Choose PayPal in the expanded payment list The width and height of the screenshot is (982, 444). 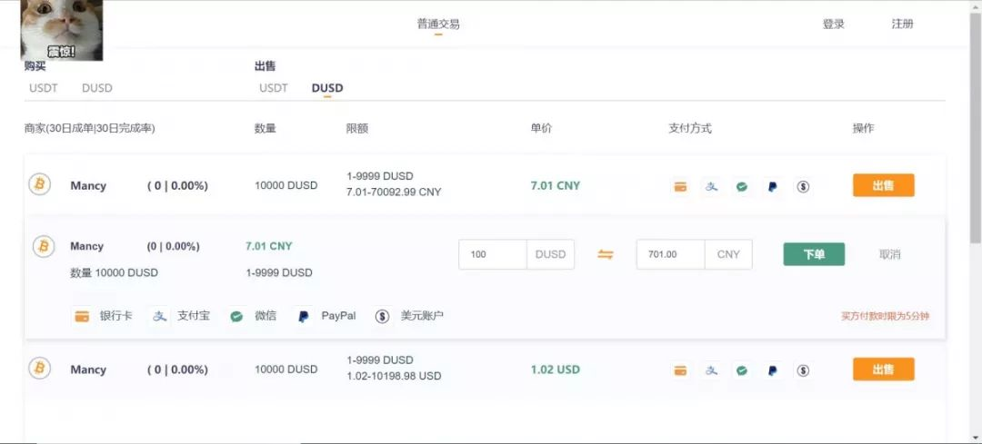[326, 316]
